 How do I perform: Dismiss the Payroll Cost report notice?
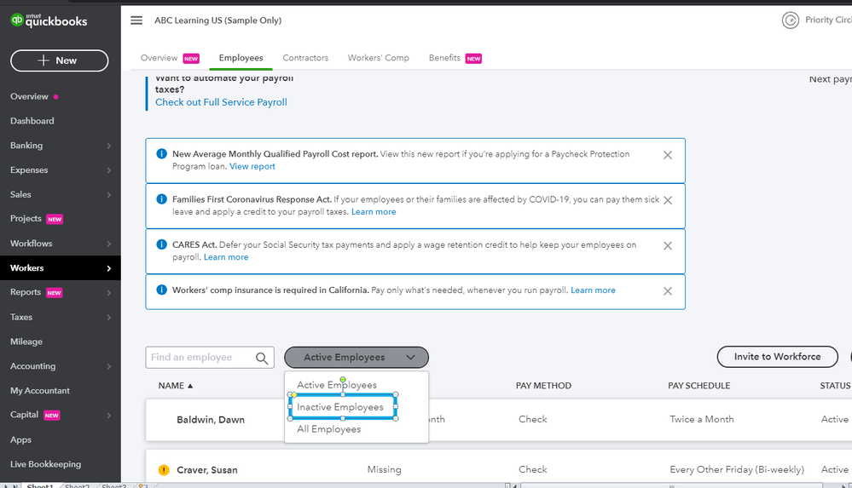click(x=668, y=155)
